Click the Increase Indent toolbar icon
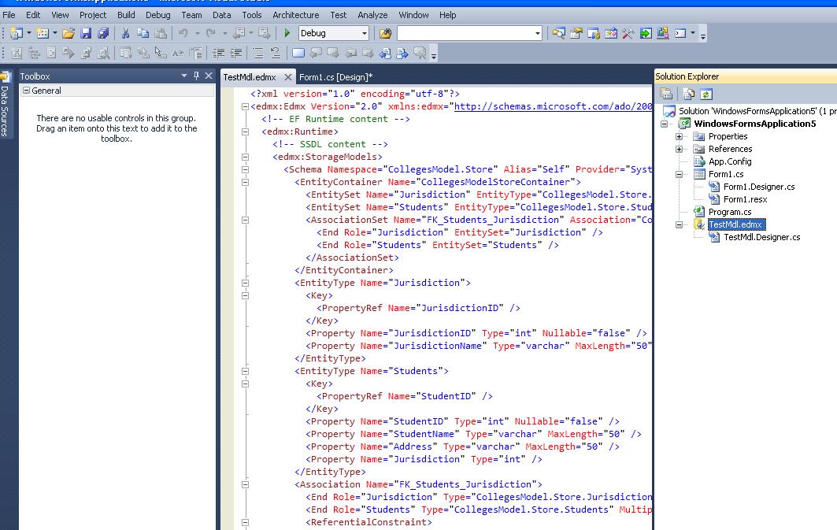This screenshot has height=530, width=837. (x=235, y=53)
